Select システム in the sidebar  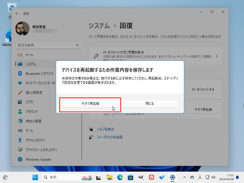[x=36, y=64]
